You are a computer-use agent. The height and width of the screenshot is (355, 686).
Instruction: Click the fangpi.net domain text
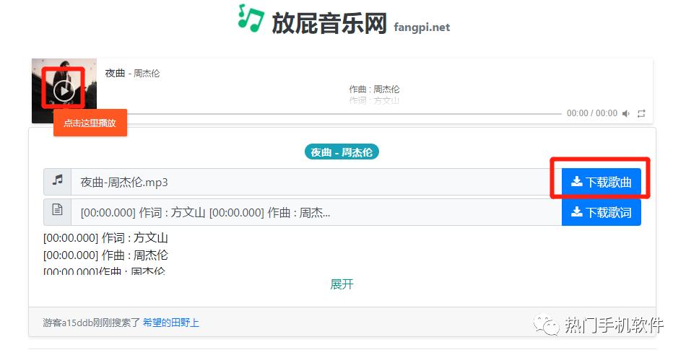[422, 27]
